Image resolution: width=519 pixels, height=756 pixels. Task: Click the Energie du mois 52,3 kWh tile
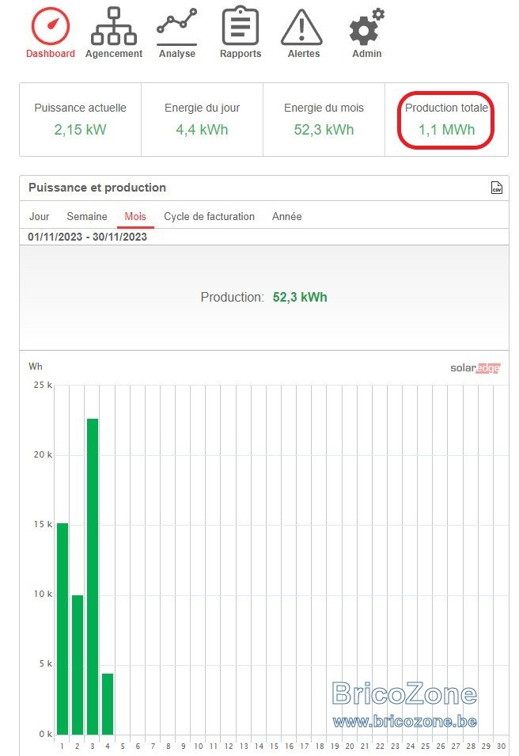324,120
